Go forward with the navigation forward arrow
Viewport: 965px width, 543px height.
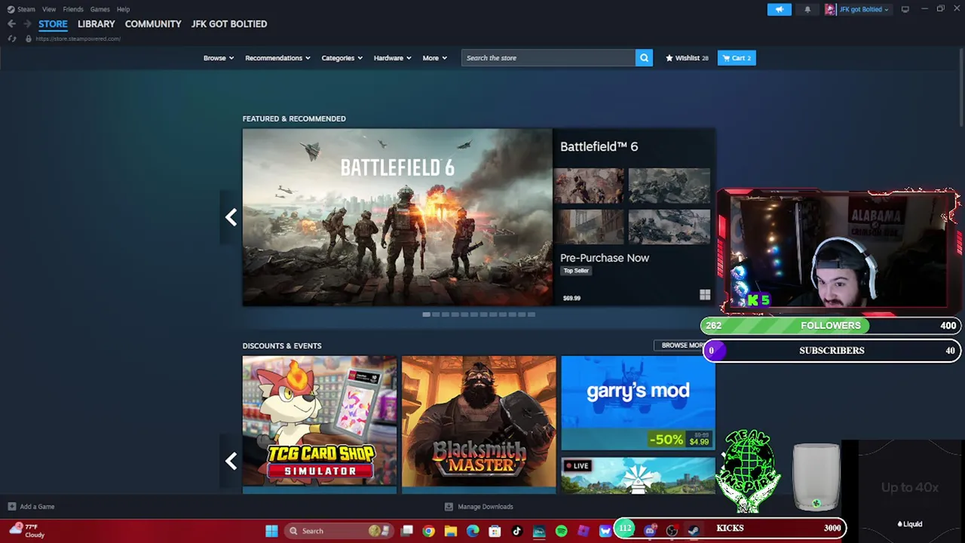pos(27,24)
